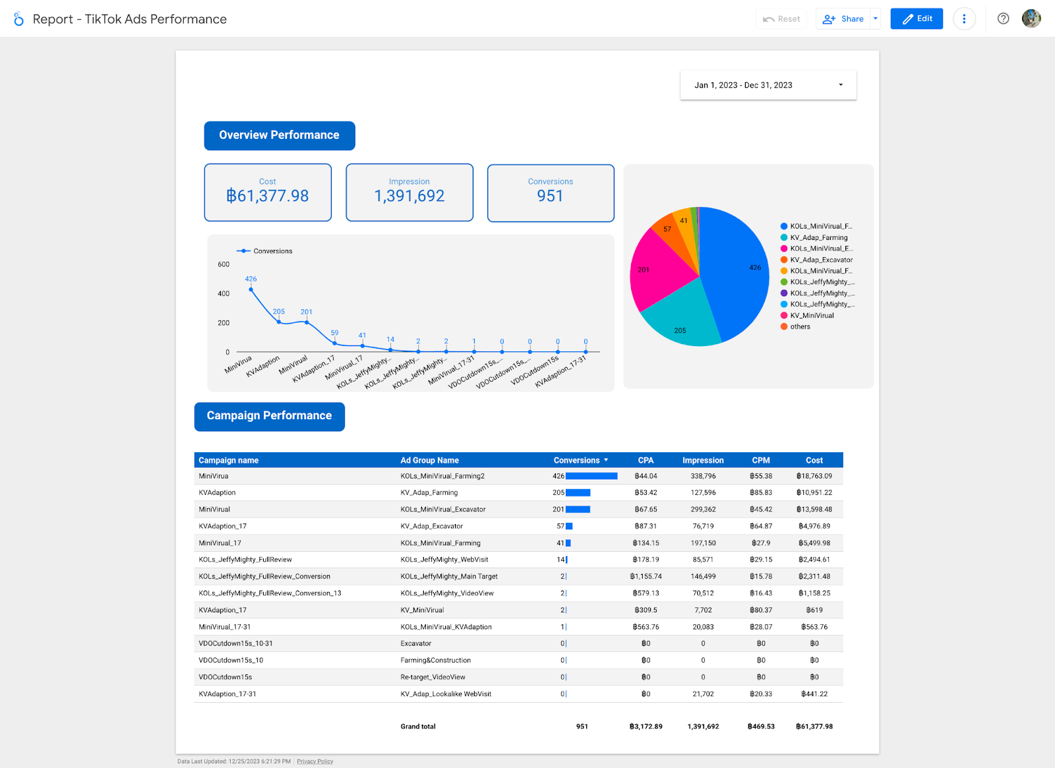Select the others legend entry
Screen dimensions: 1055x768
795,327
